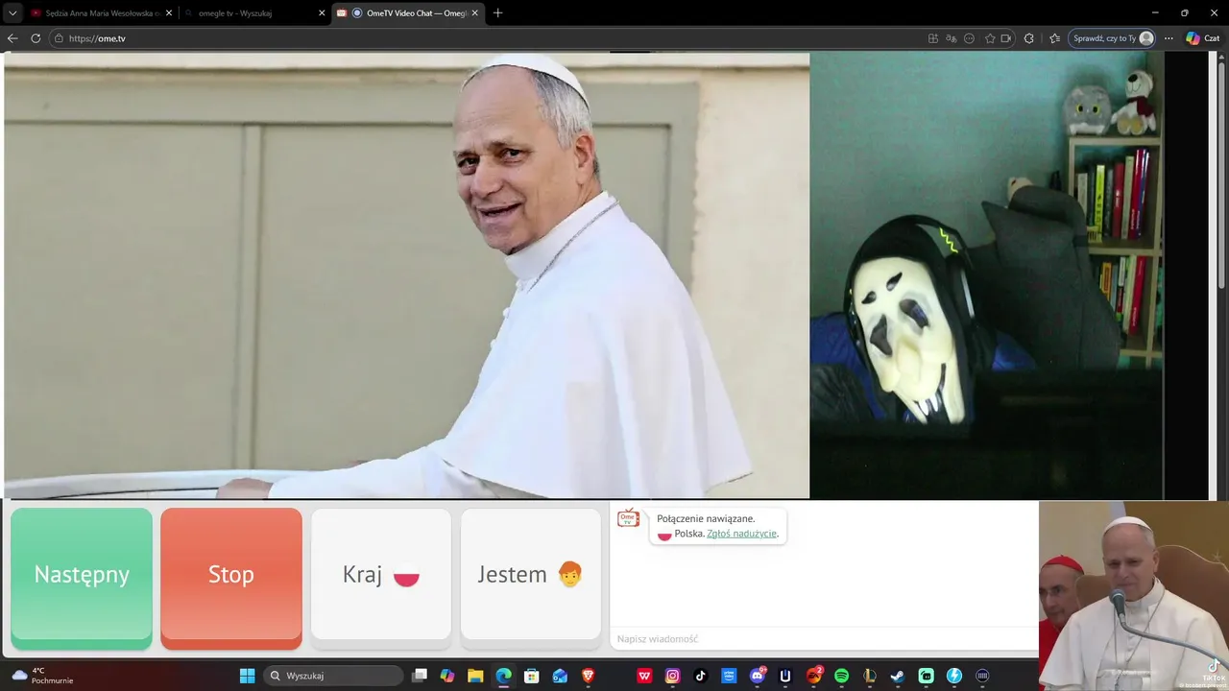Open Task View on the taskbar
Viewport: 1229px width, 691px height.
coord(420,676)
